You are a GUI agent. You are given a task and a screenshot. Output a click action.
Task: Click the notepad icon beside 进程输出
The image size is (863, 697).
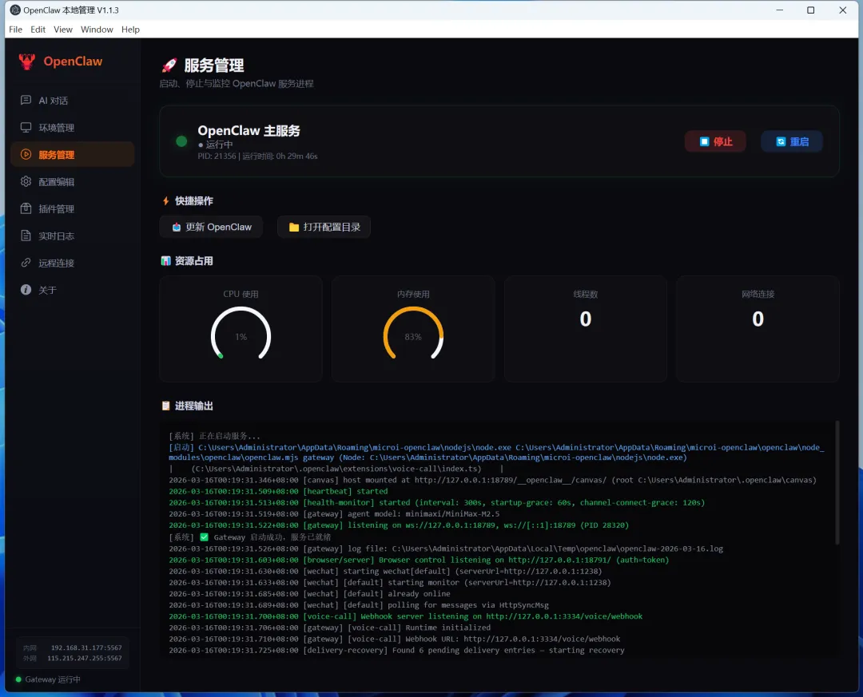[165, 406]
